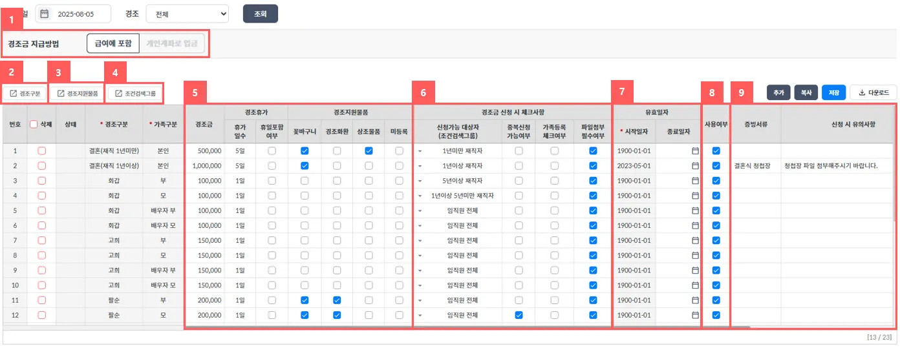The image size is (900, 348).
Task: Click the 복사 copy button
Action: tap(806, 93)
